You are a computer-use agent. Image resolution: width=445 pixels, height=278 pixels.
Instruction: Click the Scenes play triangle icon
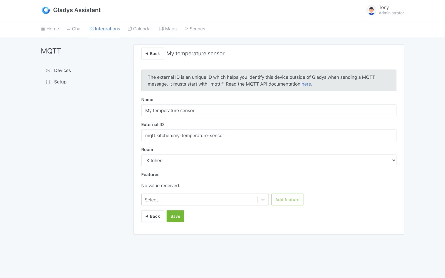tap(186, 28)
